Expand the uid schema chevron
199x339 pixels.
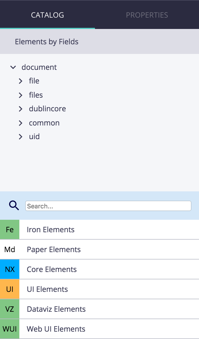20,137
